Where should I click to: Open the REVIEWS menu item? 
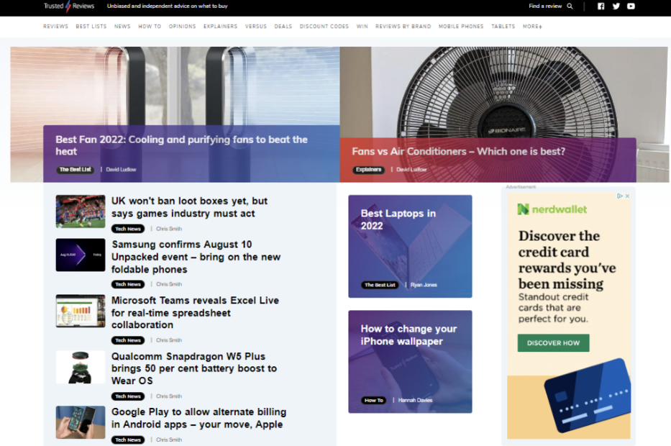coord(55,26)
